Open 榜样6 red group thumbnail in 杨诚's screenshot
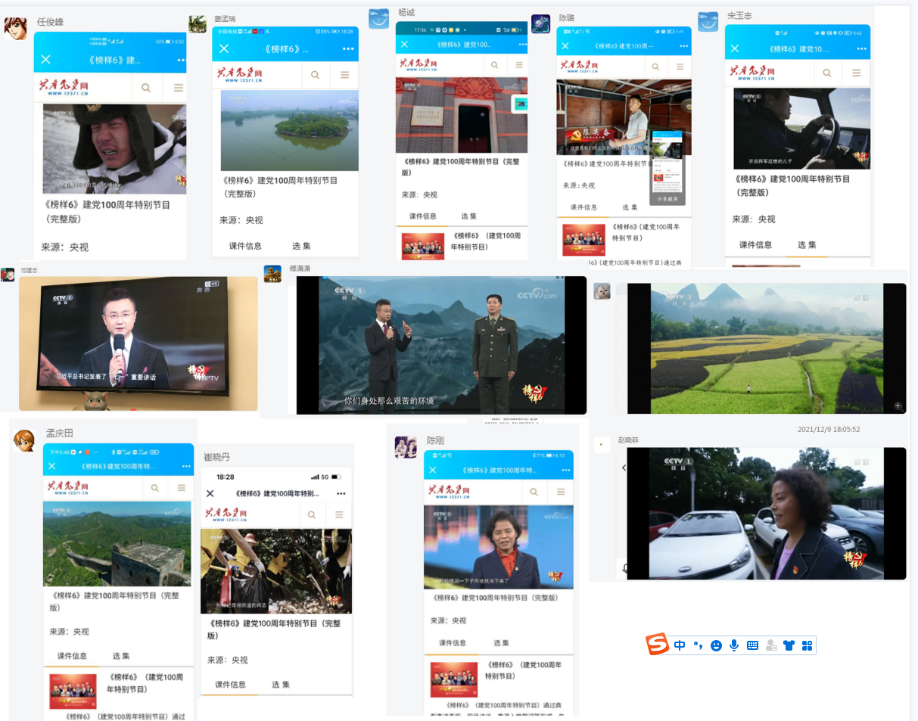Screen dimensions: 918x721 click(x=422, y=245)
